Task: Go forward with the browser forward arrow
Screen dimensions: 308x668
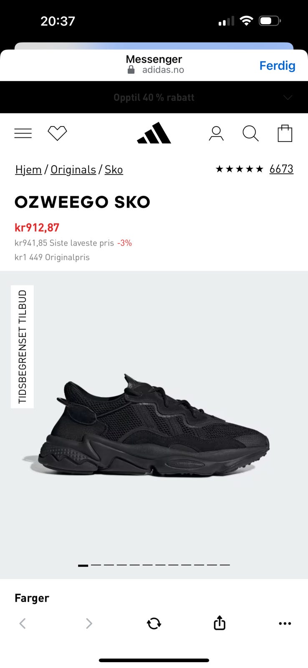Action: (x=89, y=623)
